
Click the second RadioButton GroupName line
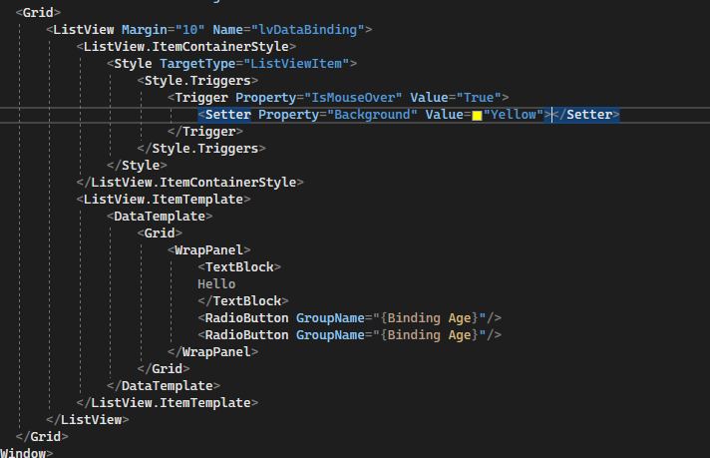point(350,335)
